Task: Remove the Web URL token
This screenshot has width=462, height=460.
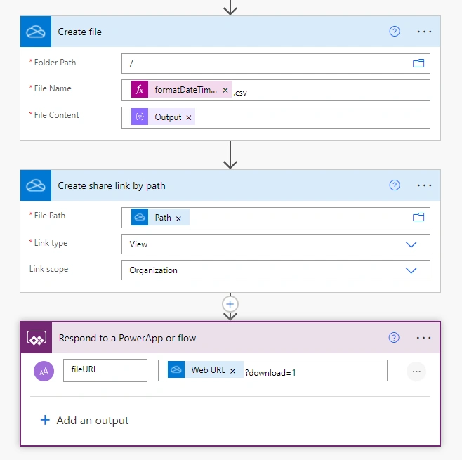Action: (x=232, y=371)
